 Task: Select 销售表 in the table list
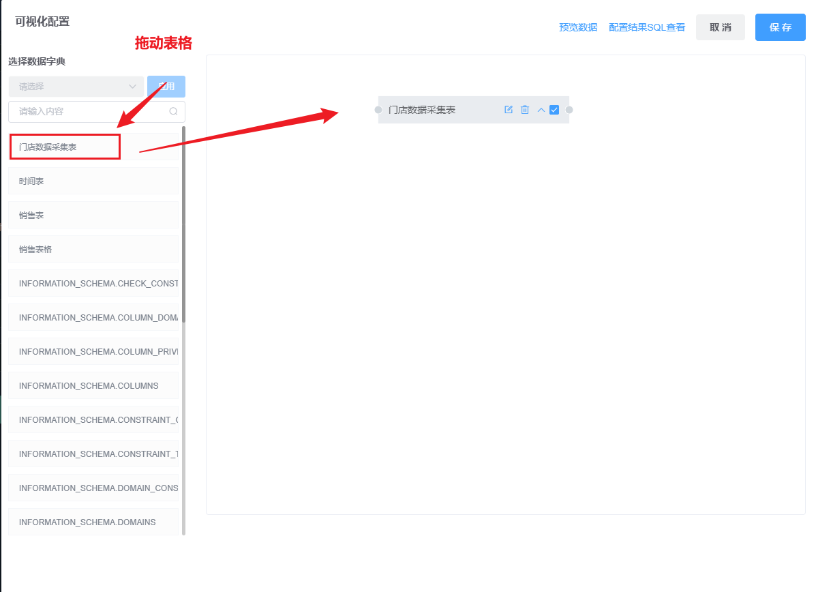click(x=93, y=215)
